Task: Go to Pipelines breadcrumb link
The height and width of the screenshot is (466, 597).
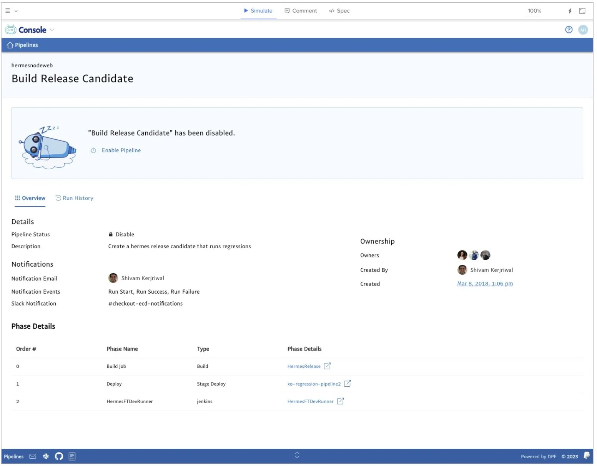Action: point(27,45)
